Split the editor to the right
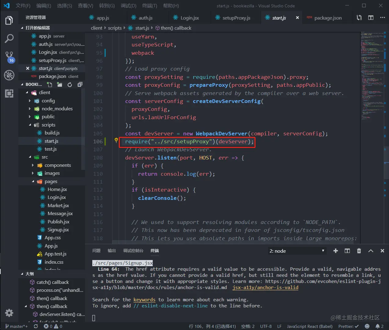Screen dimensions: 389x330 371,18
